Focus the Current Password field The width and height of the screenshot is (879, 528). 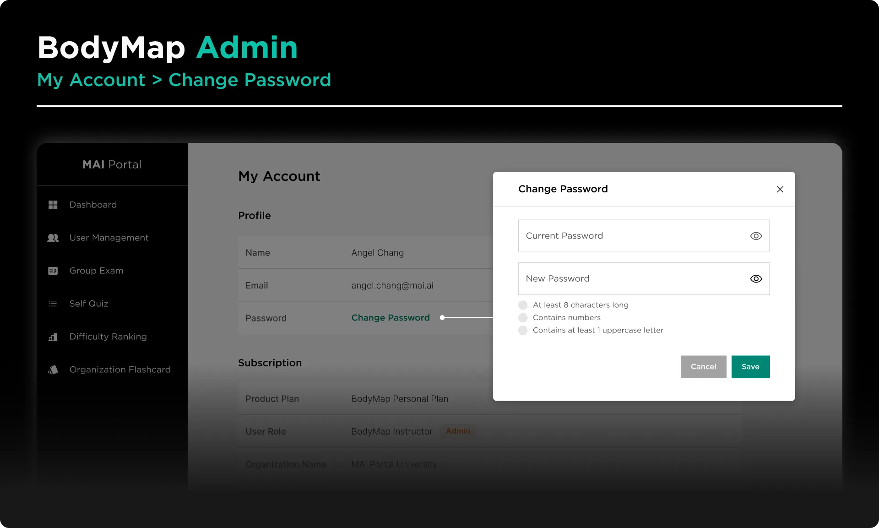(644, 236)
